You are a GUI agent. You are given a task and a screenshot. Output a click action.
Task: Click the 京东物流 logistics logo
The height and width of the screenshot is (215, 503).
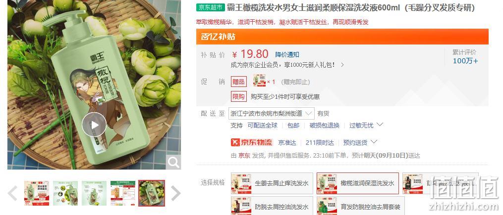(252, 142)
